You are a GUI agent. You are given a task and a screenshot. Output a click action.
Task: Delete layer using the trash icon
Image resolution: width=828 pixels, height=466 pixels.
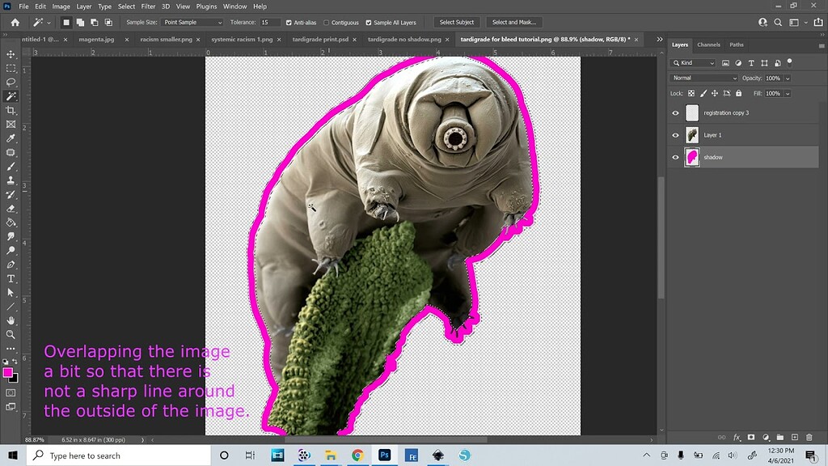(809, 438)
